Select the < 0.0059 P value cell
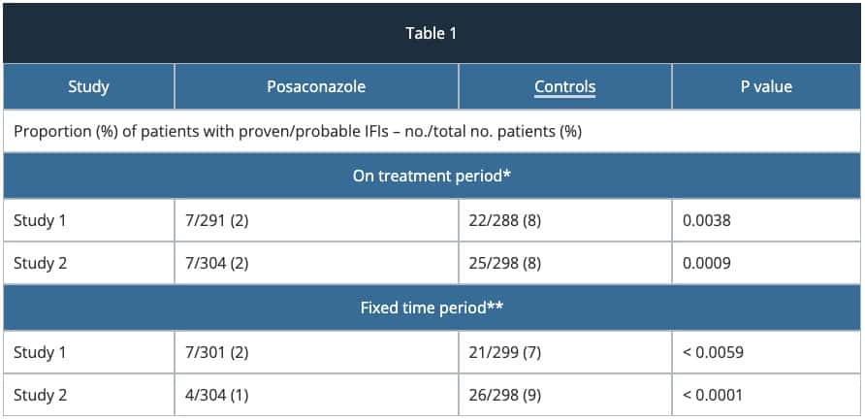865x420 pixels. [713, 352]
